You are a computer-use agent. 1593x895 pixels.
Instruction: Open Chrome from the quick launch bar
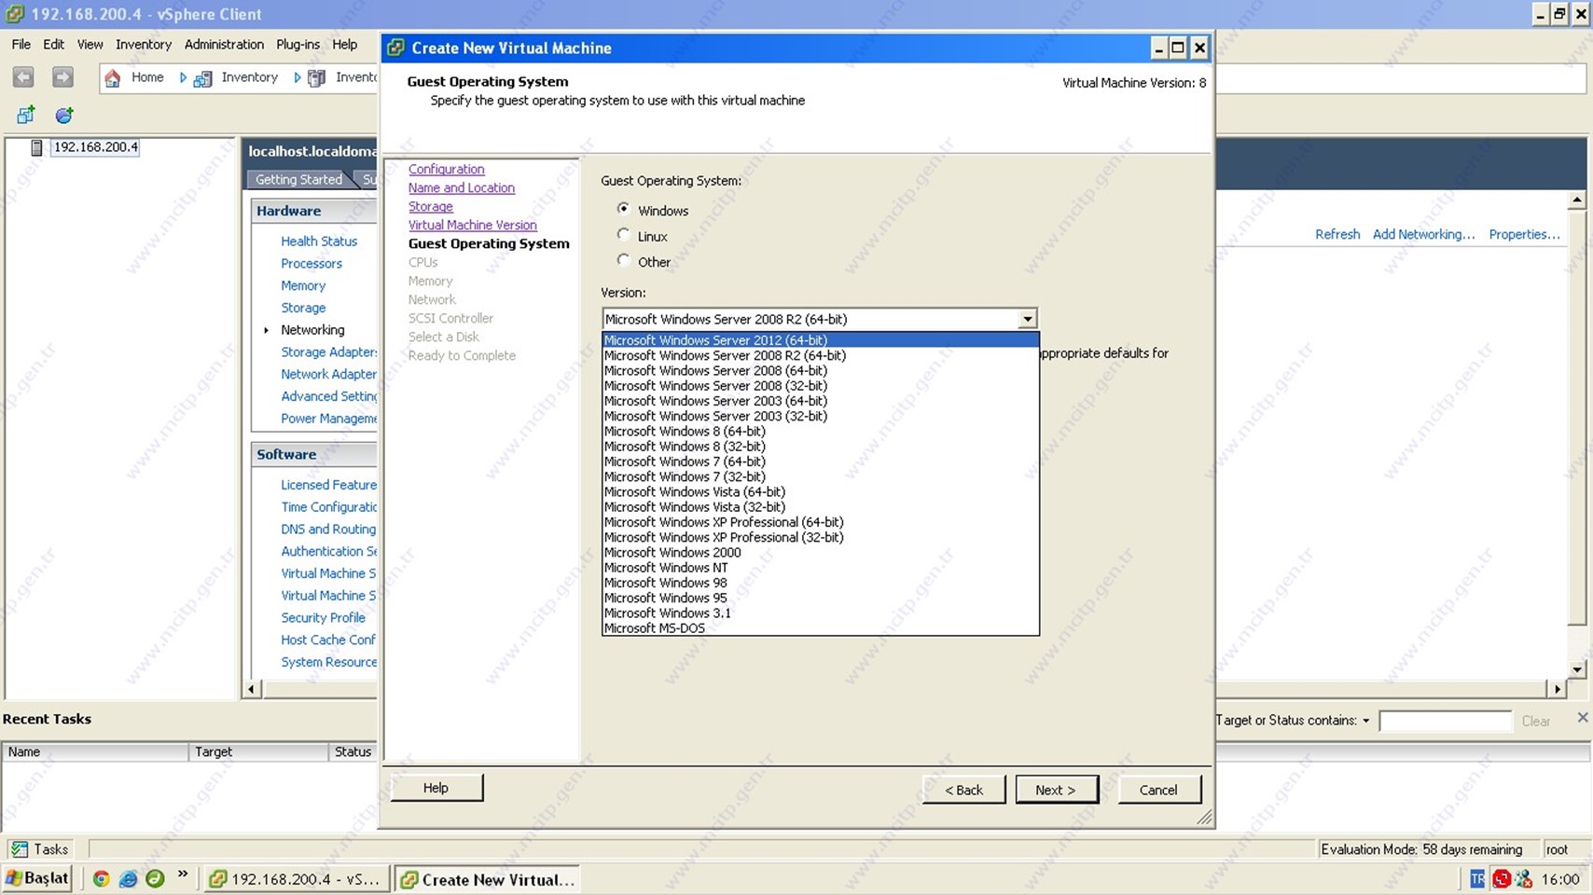pyautogui.click(x=101, y=878)
